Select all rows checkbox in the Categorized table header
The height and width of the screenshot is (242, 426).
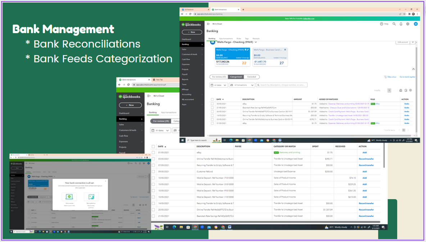click(212, 99)
